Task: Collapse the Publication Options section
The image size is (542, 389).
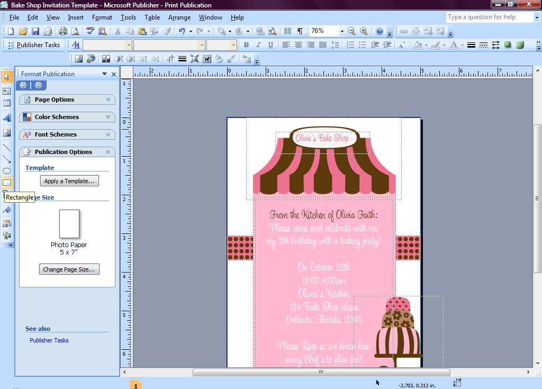Action: [x=67, y=152]
